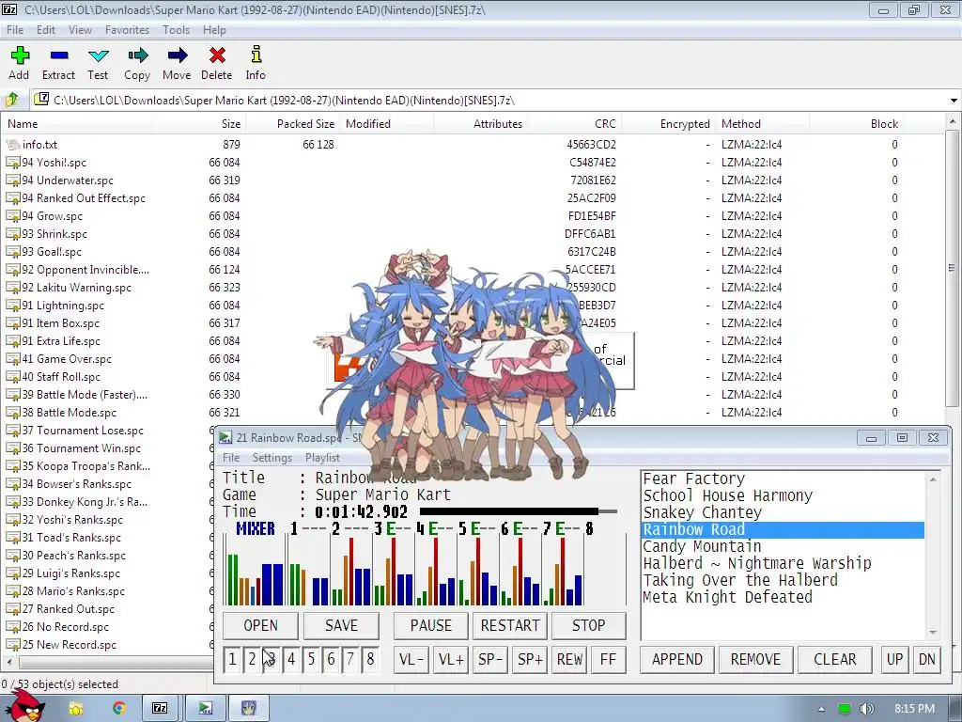The height and width of the screenshot is (722, 962).
Task: Raise volume with VL+ button
Action: click(451, 660)
